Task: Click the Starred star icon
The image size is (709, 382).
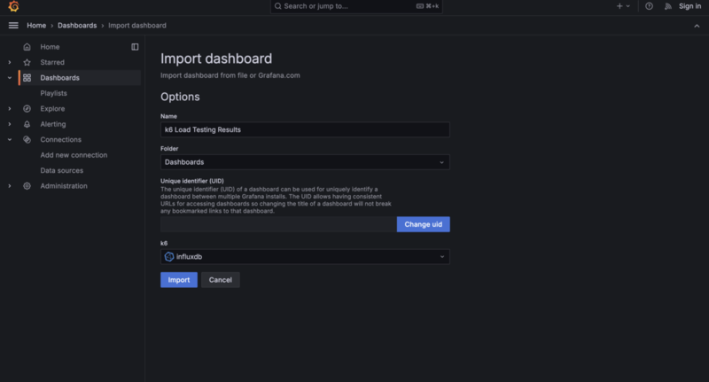Action: click(27, 62)
